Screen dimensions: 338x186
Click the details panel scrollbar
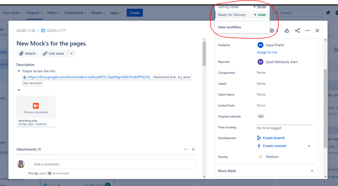pos(325,108)
